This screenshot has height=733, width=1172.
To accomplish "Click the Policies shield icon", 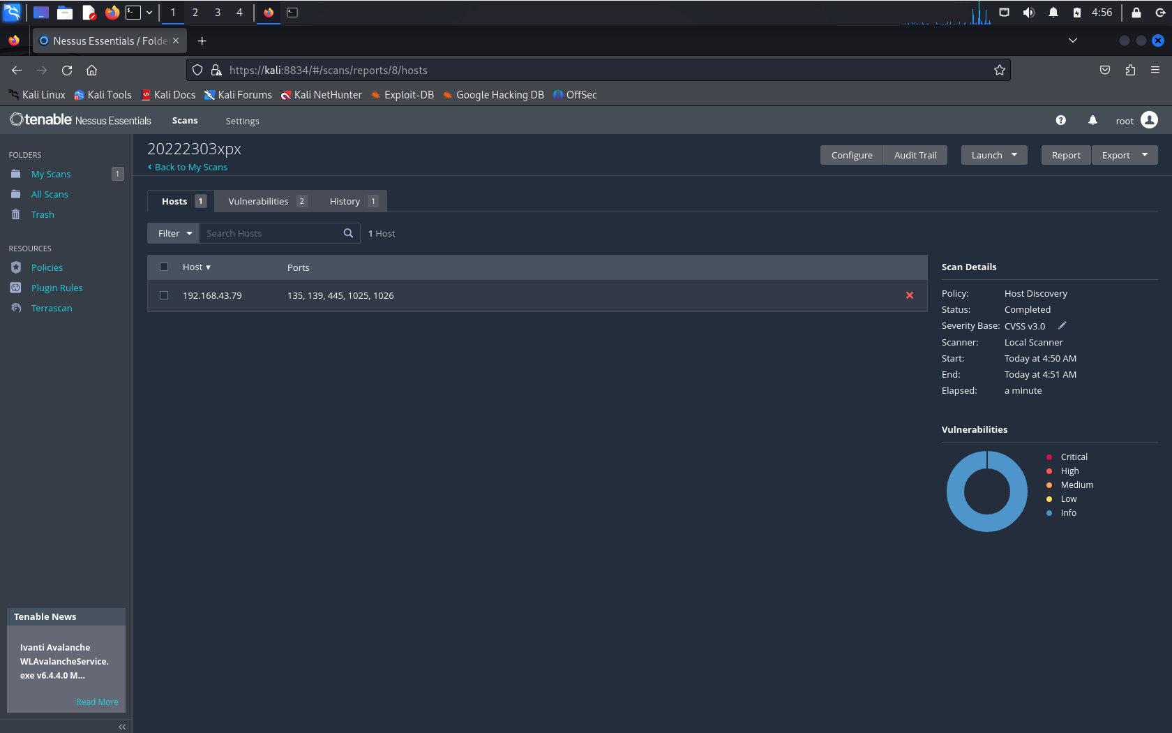I will [16, 267].
